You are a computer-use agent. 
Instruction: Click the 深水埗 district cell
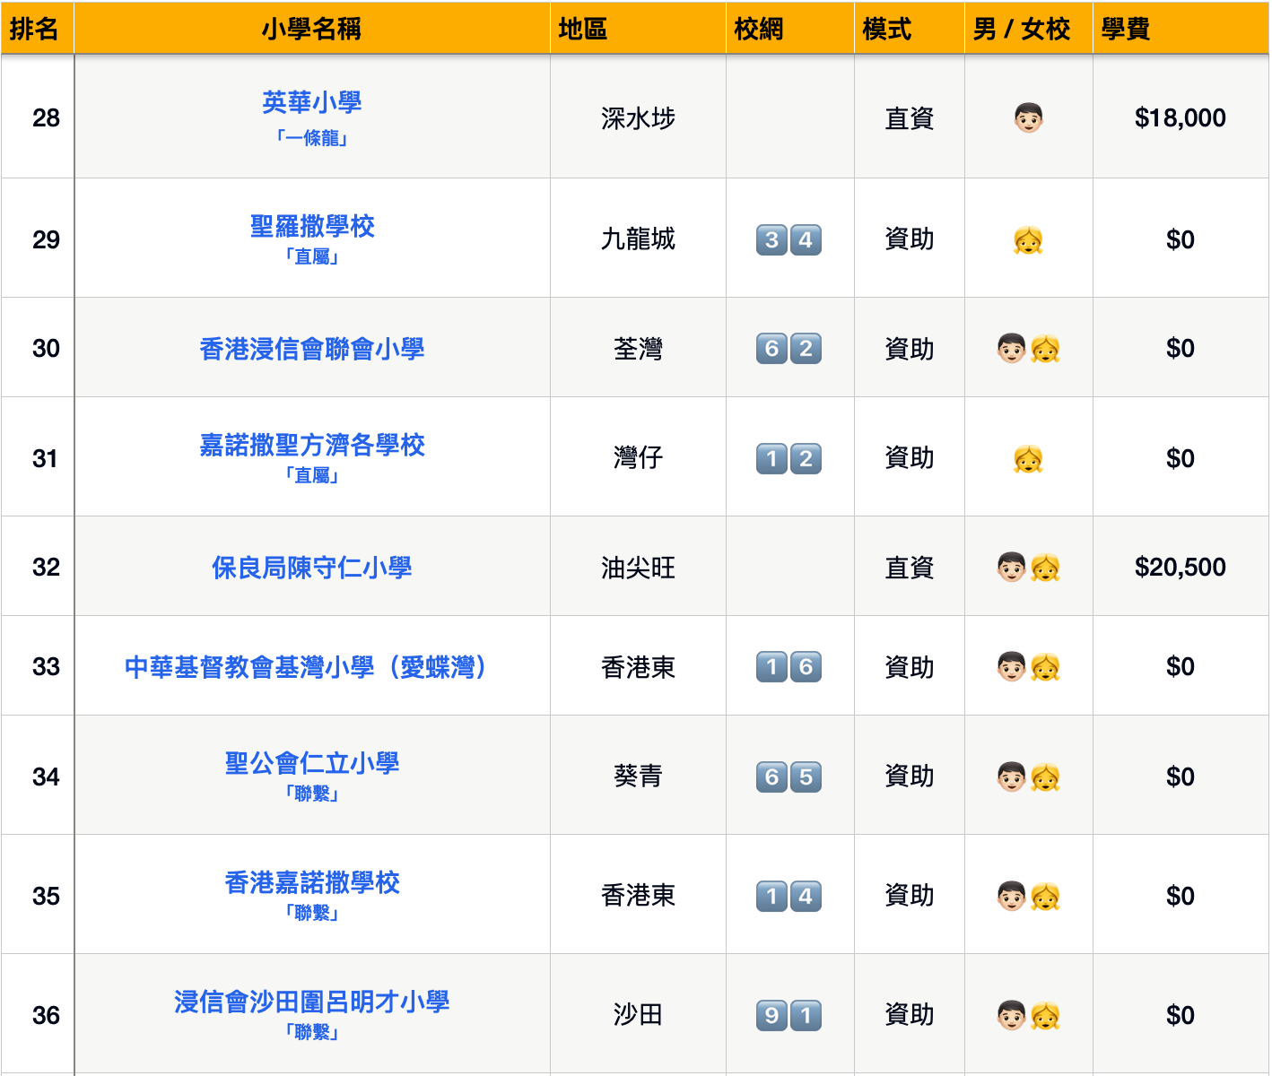(x=638, y=118)
